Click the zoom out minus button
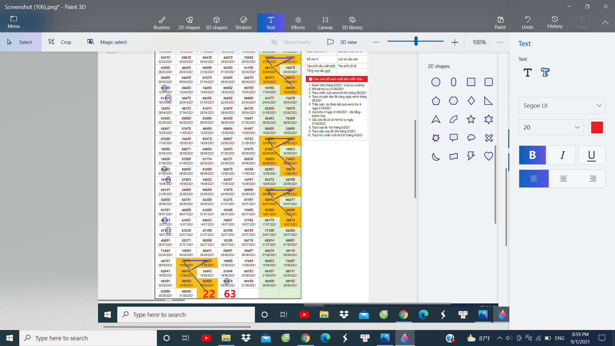615x346 pixels. [376, 42]
